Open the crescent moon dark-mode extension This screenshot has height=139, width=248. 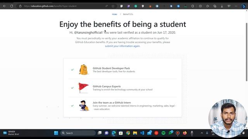coord(157,6)
